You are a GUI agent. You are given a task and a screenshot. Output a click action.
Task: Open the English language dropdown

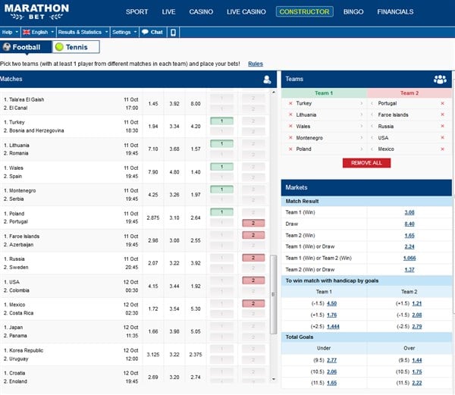[39, 32]
